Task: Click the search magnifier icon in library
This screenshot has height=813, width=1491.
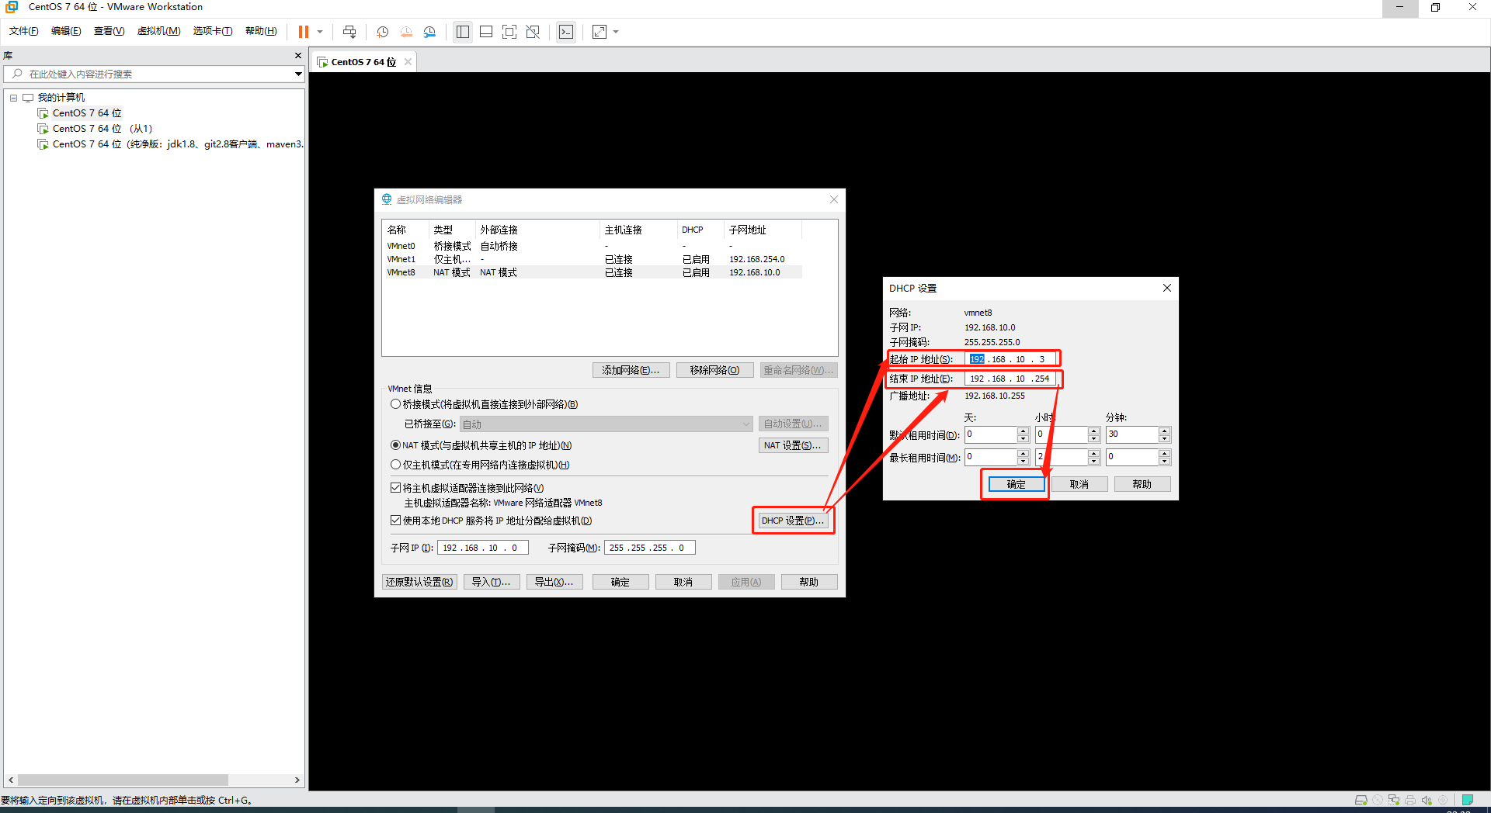Action: click(18, 74)
